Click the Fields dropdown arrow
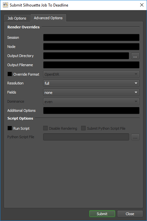The height and width of the screenshot is (221, 147). pos(136,92)
